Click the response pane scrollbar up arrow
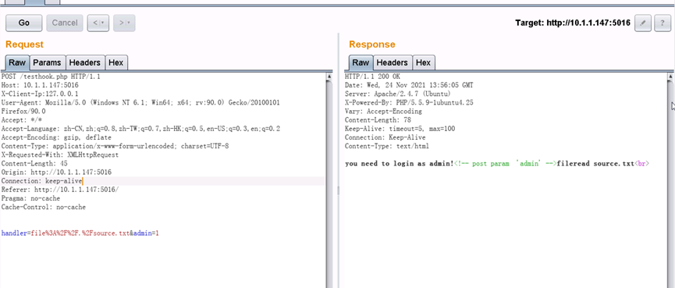 tap(670, 76)
